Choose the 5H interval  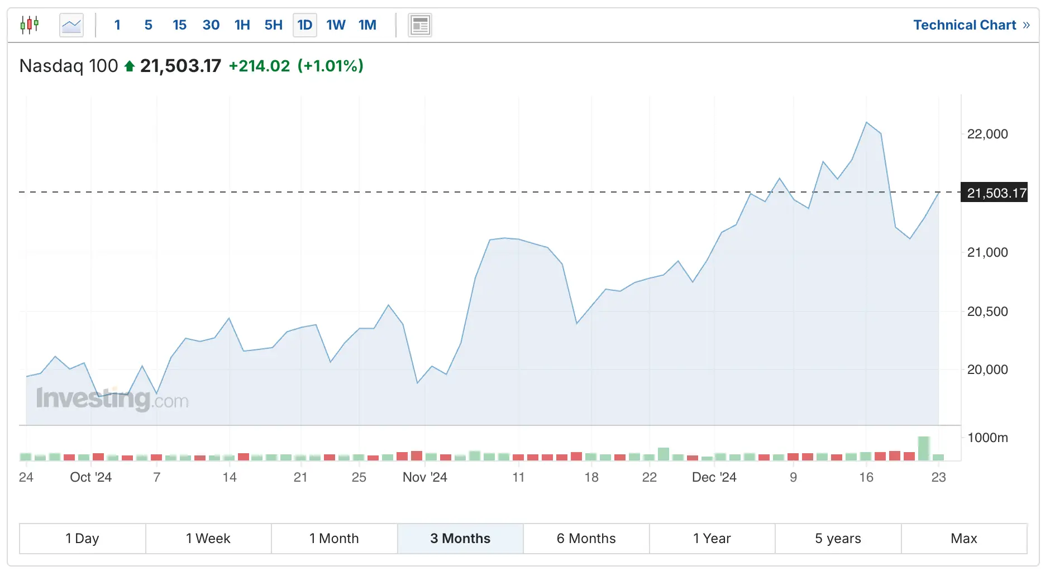(x=273, y=25)
